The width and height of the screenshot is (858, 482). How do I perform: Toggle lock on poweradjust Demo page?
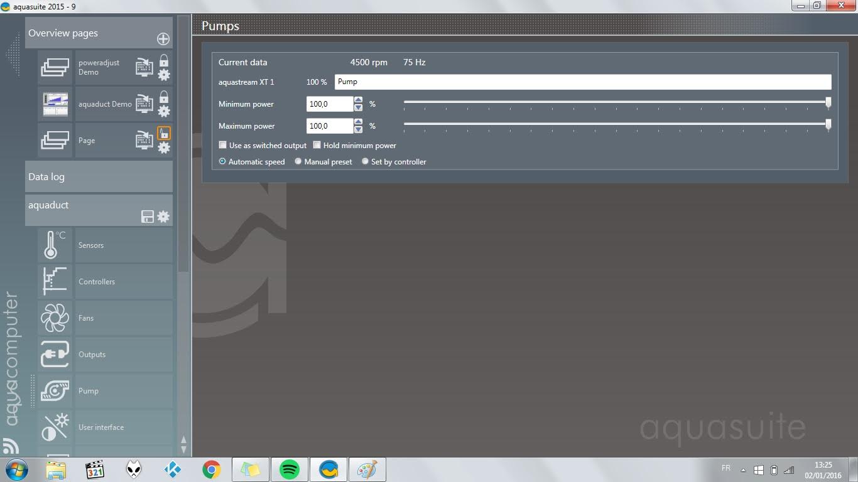click(163, 61)
